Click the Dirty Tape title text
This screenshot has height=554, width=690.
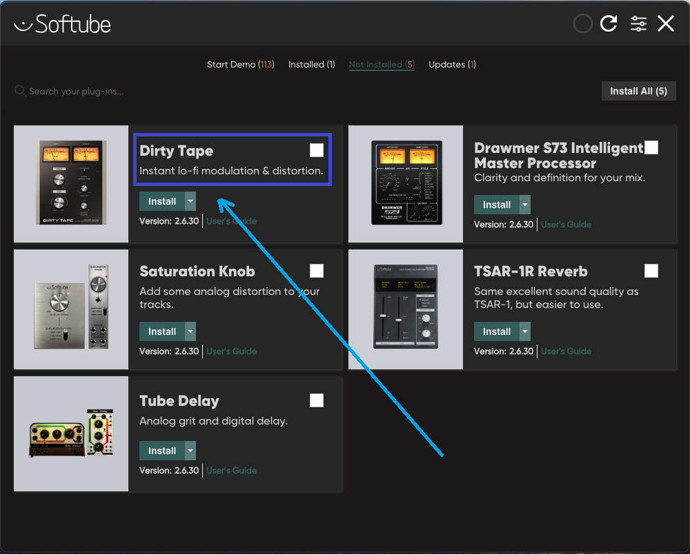[177, 151]
